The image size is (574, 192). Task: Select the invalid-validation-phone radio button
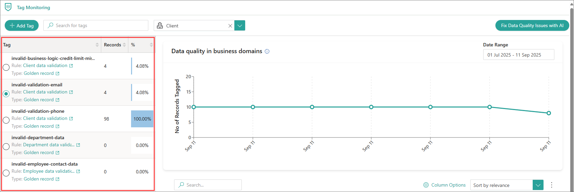pyautogui.click(x=6, y=120)
